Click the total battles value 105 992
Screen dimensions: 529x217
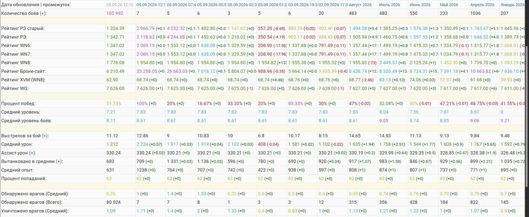pyautogui.click(x=115, y=13)
